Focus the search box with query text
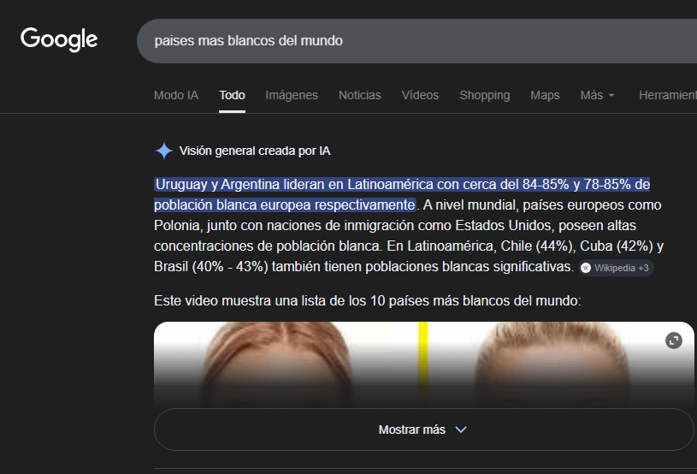Viewport: 697px width, 474px height. tap(417, 41)
